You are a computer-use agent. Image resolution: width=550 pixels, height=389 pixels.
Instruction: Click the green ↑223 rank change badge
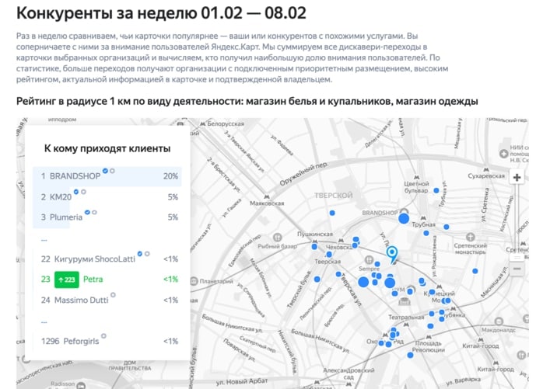(67, 280)
